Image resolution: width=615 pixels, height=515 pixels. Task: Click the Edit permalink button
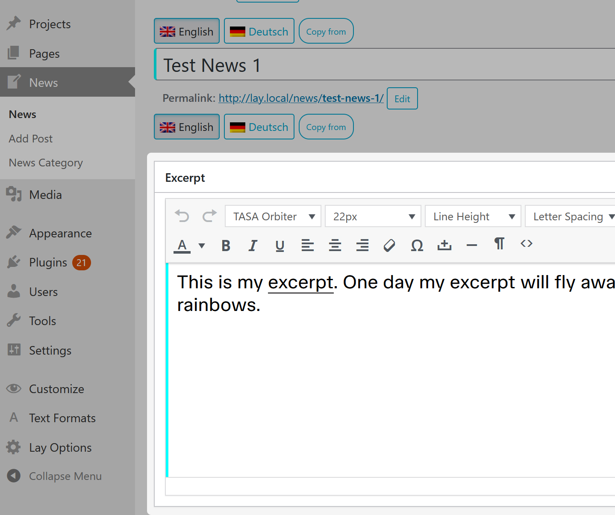[402, 99]
